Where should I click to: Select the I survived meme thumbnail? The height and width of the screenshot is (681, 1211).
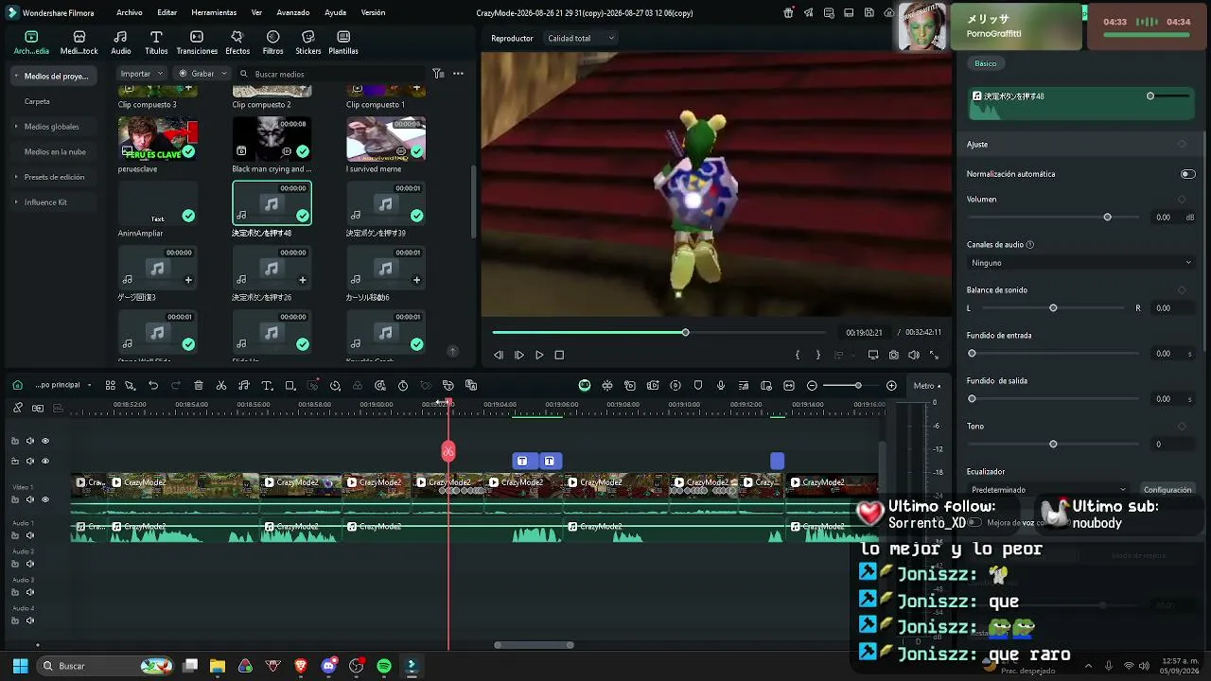pyautogui.click(x=386, y=138)
